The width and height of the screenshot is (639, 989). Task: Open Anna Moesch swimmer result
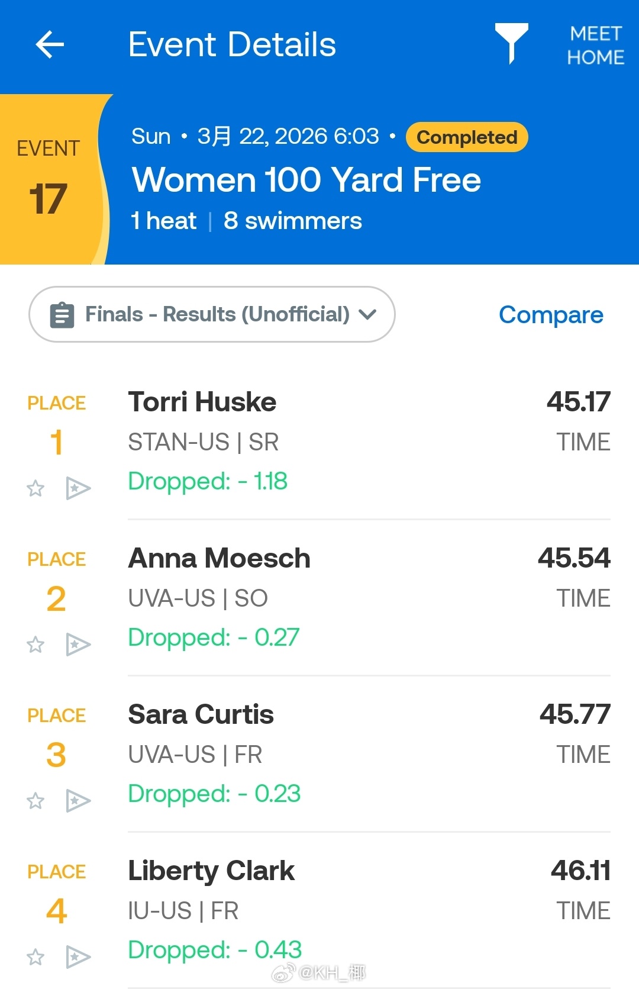[219, 559]
